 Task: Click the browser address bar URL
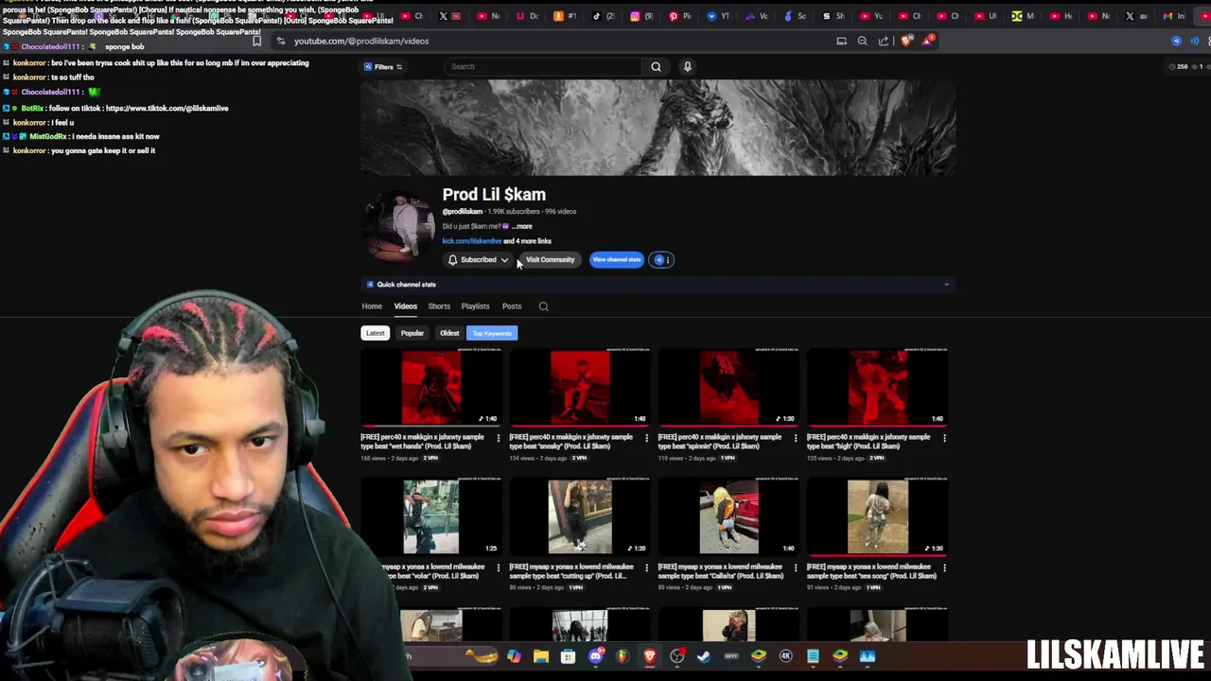tap(361, 41)
